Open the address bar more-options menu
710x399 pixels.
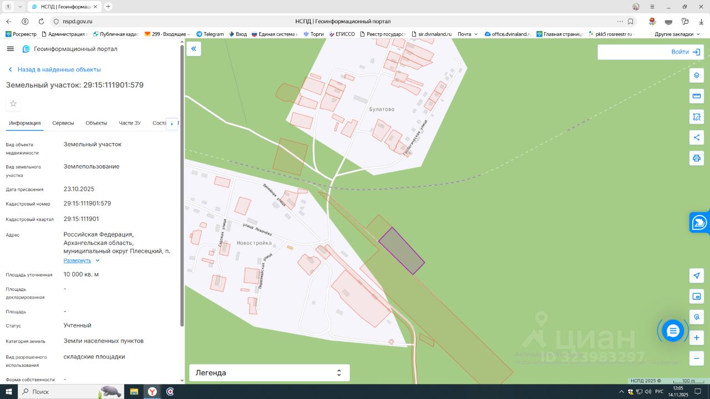(620, 21)
